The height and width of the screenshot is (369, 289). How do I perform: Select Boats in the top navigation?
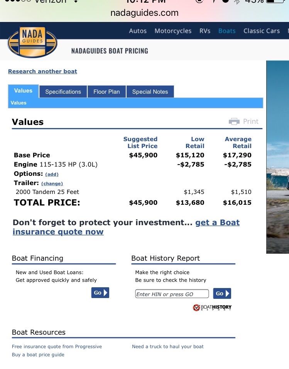(227, 31)
